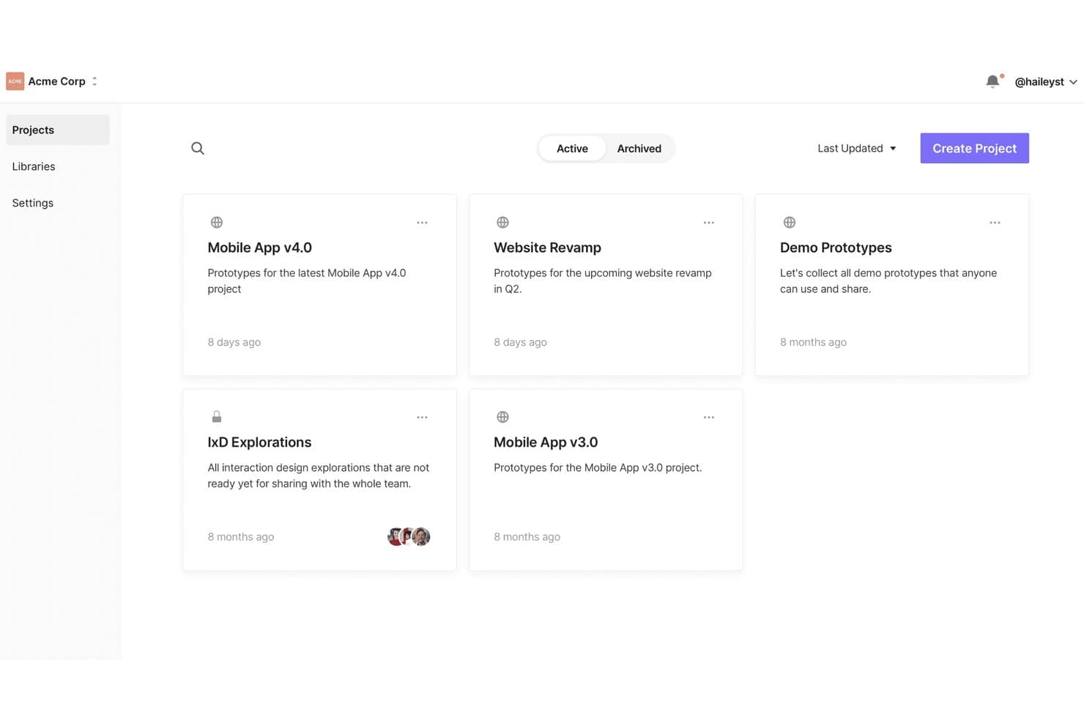Screen dimensions: 1084x723
Task: Switch to Archived projects view
Action: (x=639, y=149)
